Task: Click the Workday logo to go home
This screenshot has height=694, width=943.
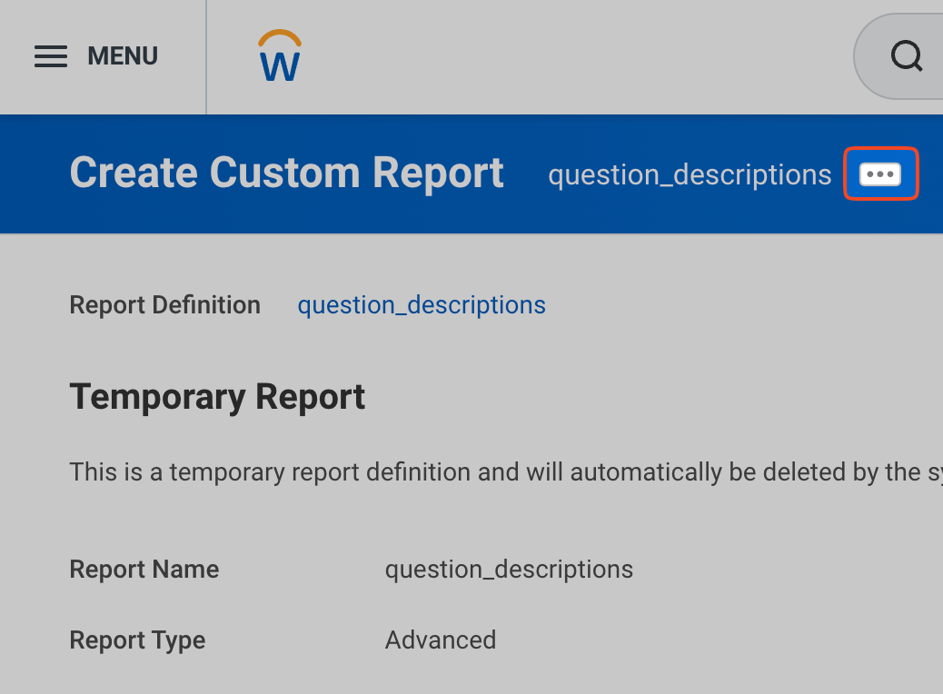Action: coord(280,57)
